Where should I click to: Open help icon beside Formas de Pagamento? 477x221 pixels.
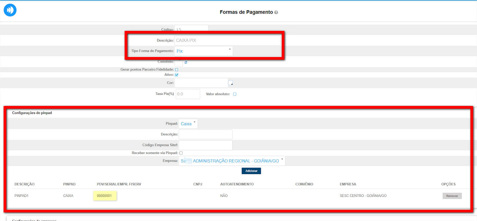tap(276, 12)
